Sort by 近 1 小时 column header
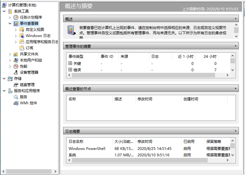Screen dimensions: 245x175 click(184, 57)
